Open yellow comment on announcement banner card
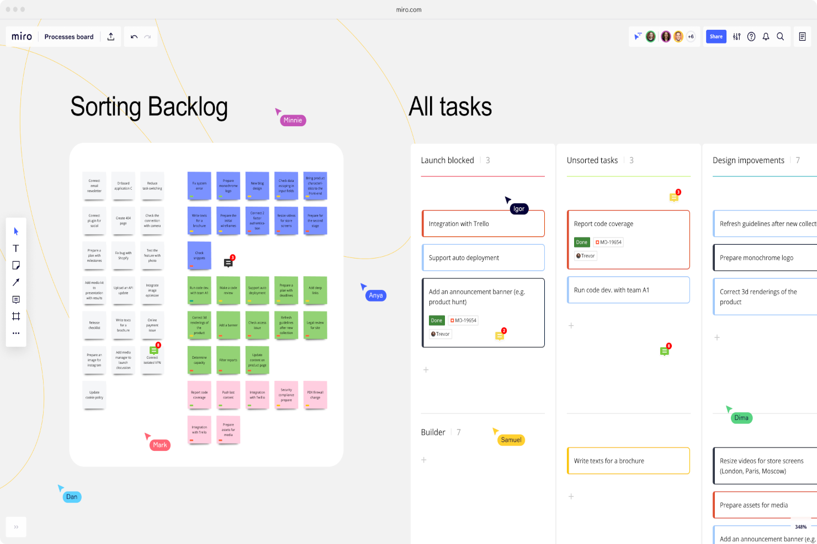Viewport: 817px width, 544px height. click(x=500, y=336)
